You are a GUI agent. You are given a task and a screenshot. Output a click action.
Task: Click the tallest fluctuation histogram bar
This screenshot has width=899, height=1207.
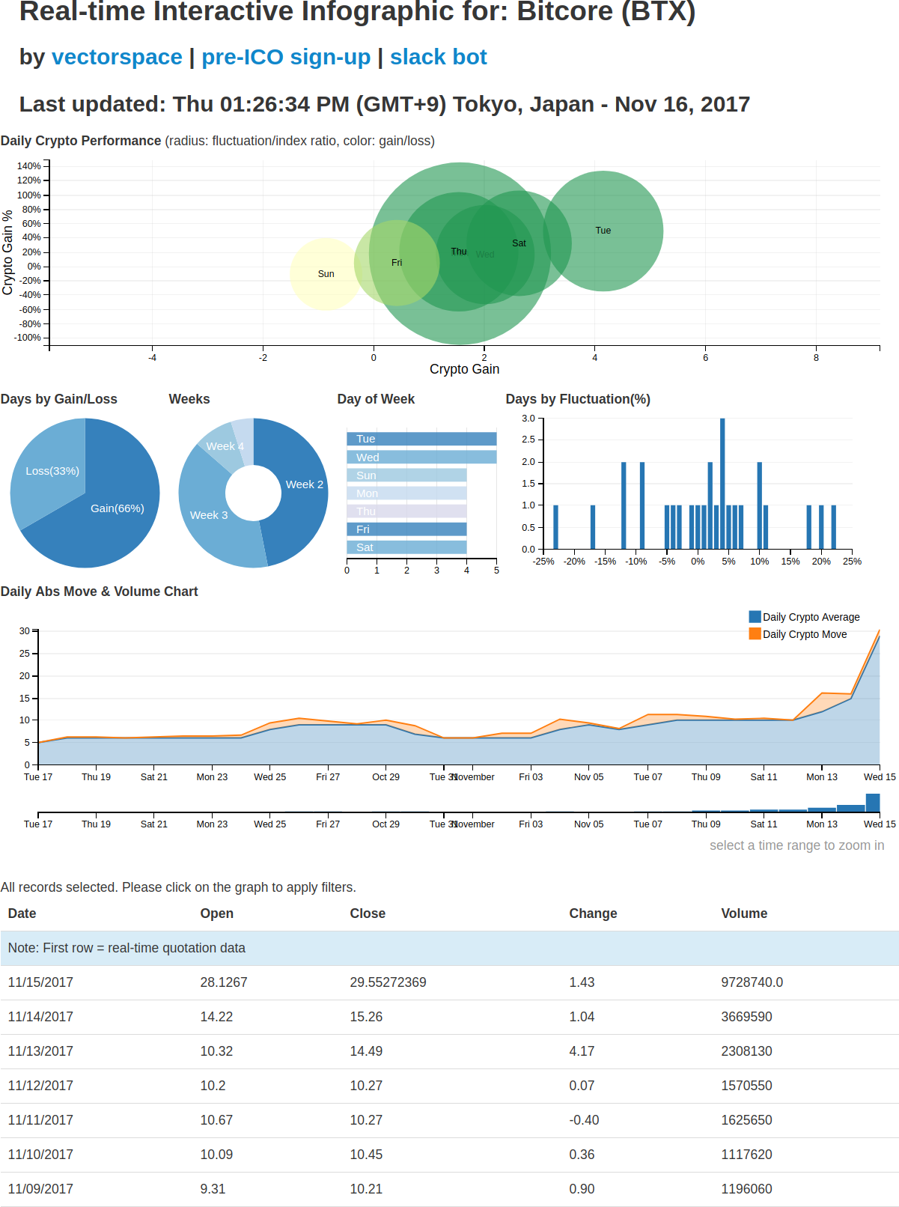tap(722, 484)
